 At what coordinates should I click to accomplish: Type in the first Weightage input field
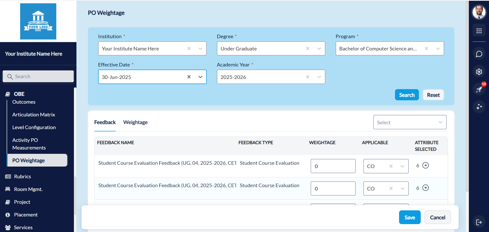333,166
